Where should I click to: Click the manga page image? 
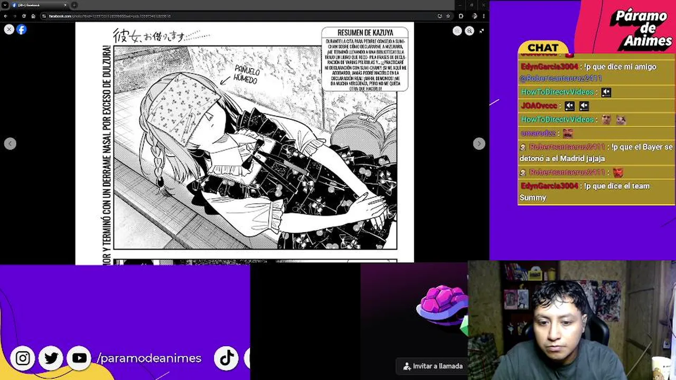(x=245, y=142)
